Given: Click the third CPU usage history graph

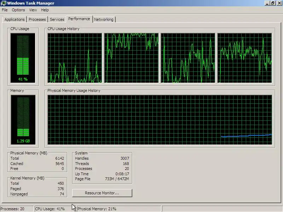Looking at the screenshot, I should click(188, 58).
